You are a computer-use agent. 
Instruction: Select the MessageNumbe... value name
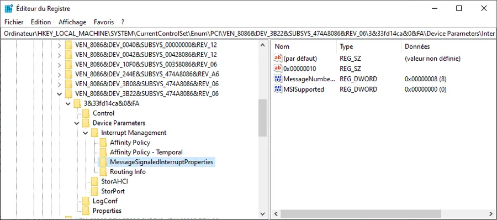[x=309, y=79]
